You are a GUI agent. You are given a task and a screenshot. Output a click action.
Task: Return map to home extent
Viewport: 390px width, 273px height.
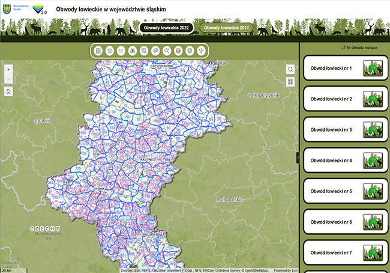pyautogui.click(x=8, y=91)
